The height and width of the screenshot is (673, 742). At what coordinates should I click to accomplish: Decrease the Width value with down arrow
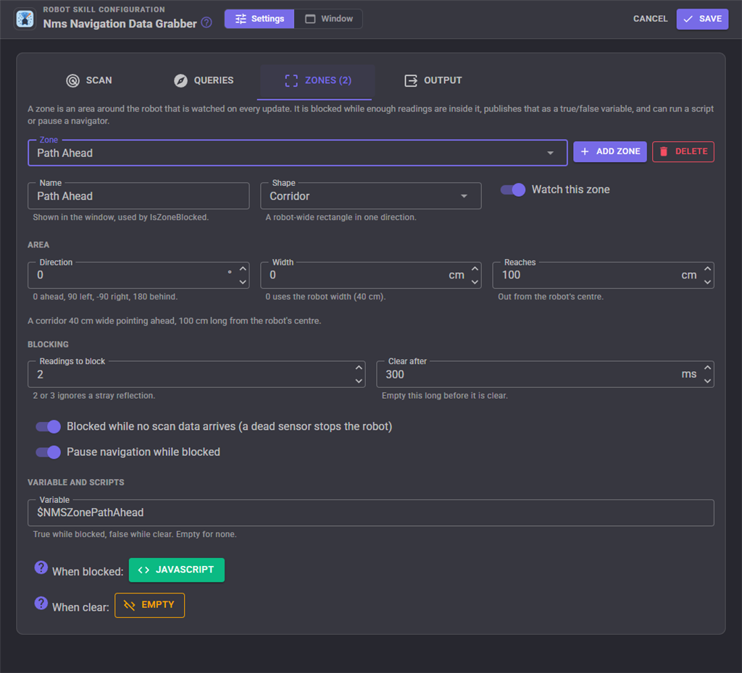pyautogui.click(x=475, y=282)
